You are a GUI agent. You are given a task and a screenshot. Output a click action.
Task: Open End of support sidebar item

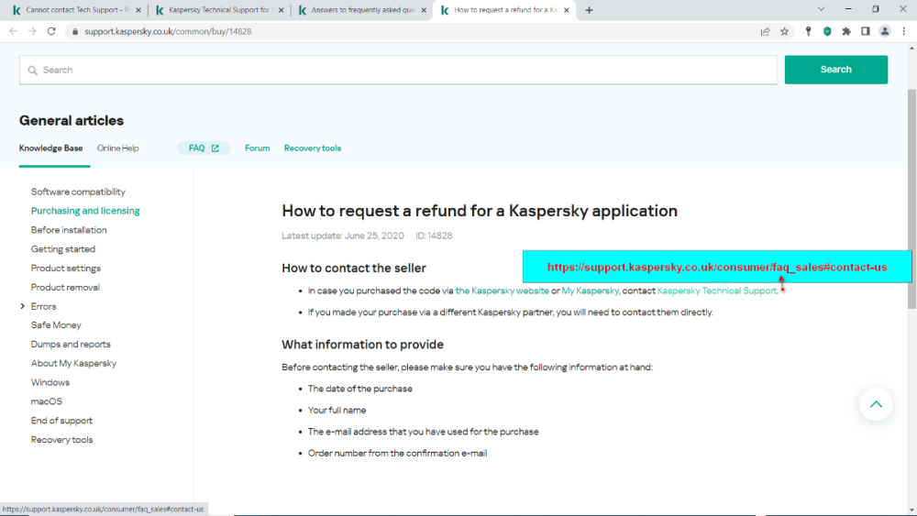point(61,420)
